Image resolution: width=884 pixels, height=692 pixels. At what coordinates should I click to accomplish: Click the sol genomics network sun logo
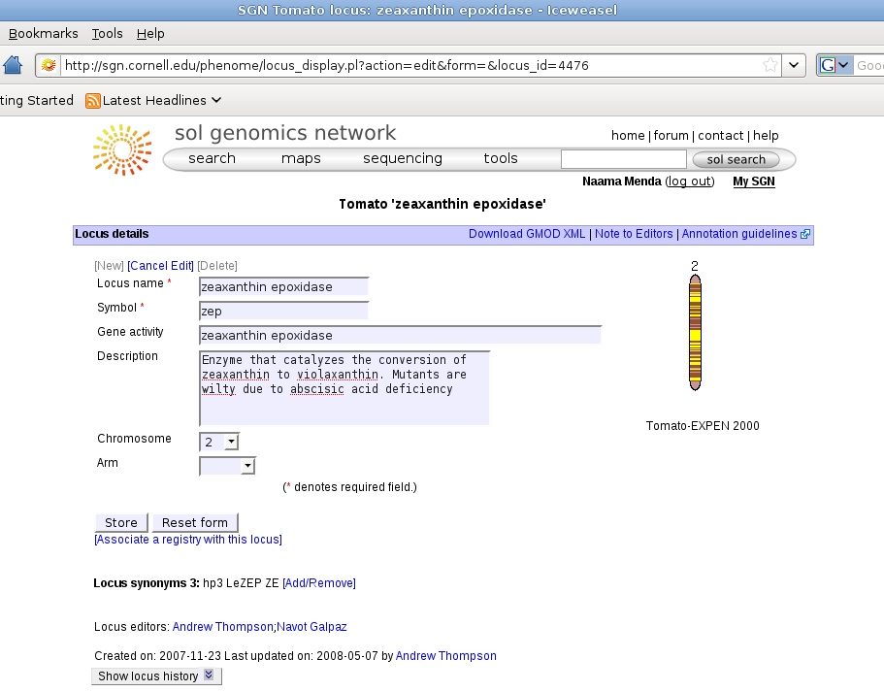[x=122, y=148]
